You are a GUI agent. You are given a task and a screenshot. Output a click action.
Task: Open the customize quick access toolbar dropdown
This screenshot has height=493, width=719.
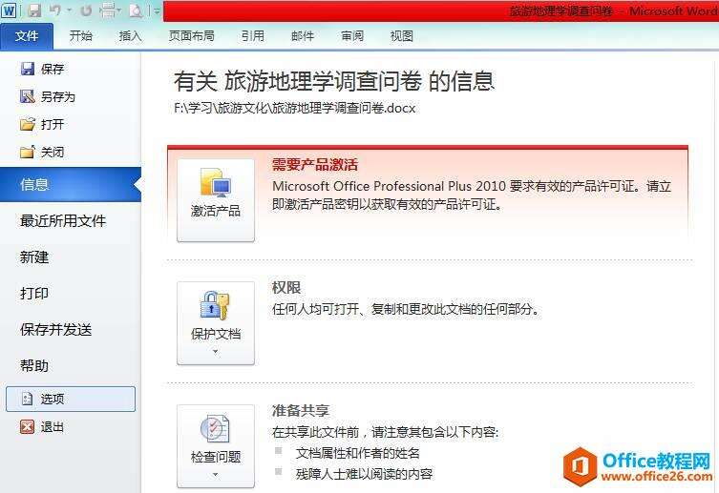point(157,10)
